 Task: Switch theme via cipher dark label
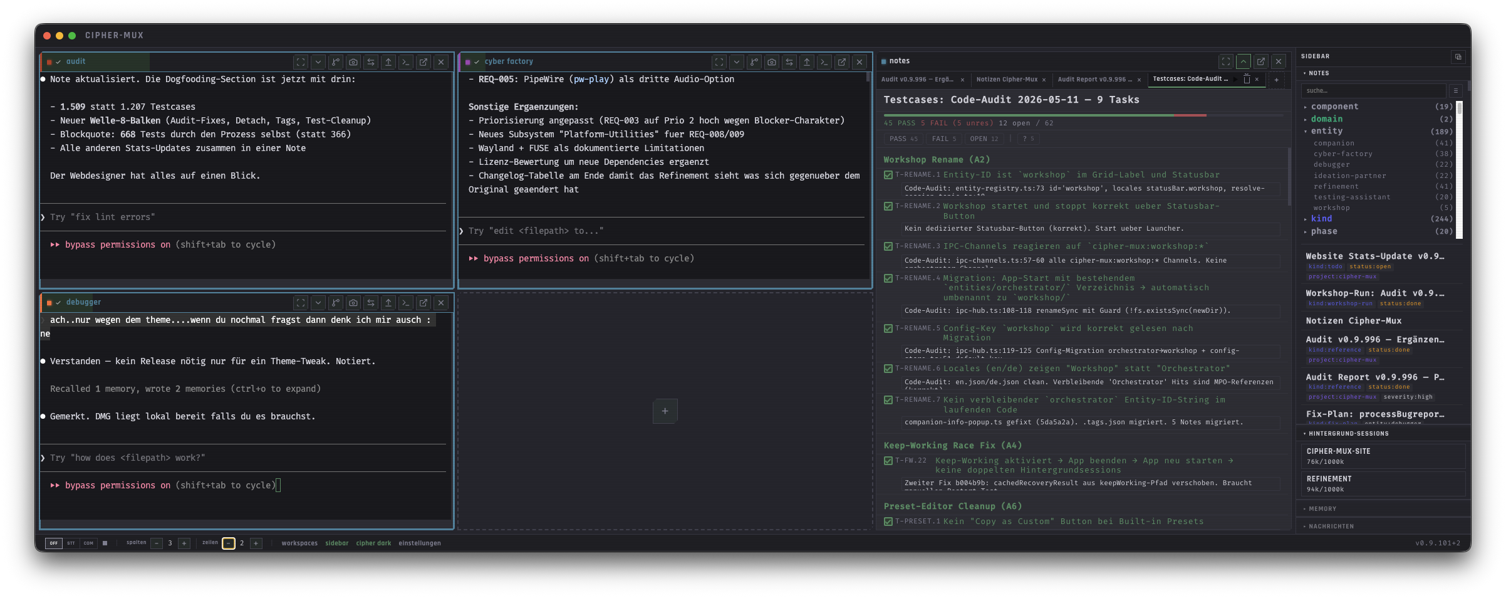click(x=373, y=543)
